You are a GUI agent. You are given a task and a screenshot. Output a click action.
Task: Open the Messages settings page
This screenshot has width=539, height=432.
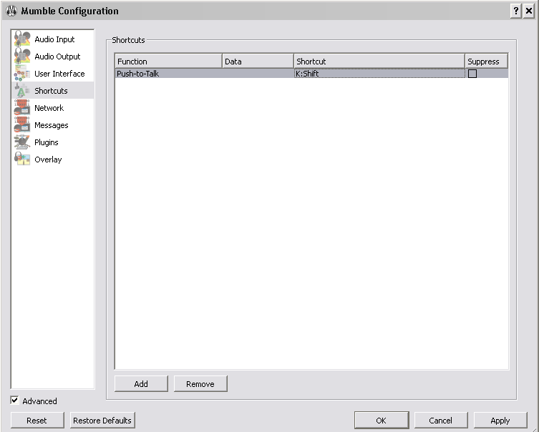tap(53, 124)
